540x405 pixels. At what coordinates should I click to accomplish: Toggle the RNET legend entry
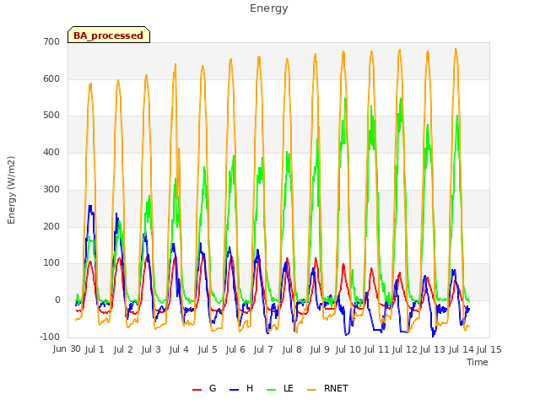pyautogui.click(x=327, y=388)
